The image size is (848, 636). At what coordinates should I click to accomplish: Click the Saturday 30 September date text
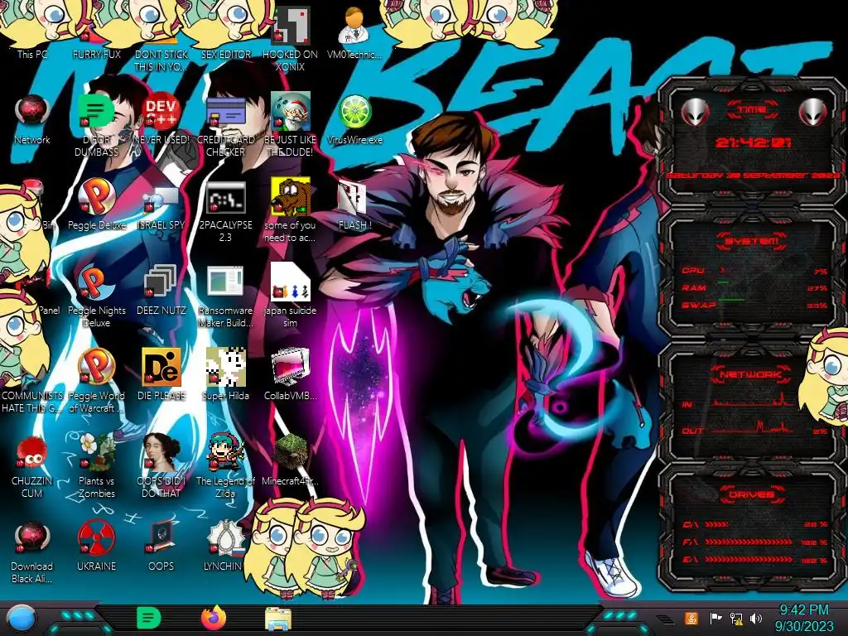754,176
